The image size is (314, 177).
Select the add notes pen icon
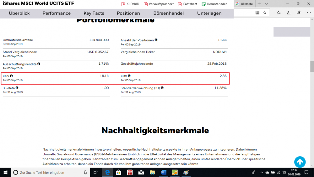click(289, 13)
